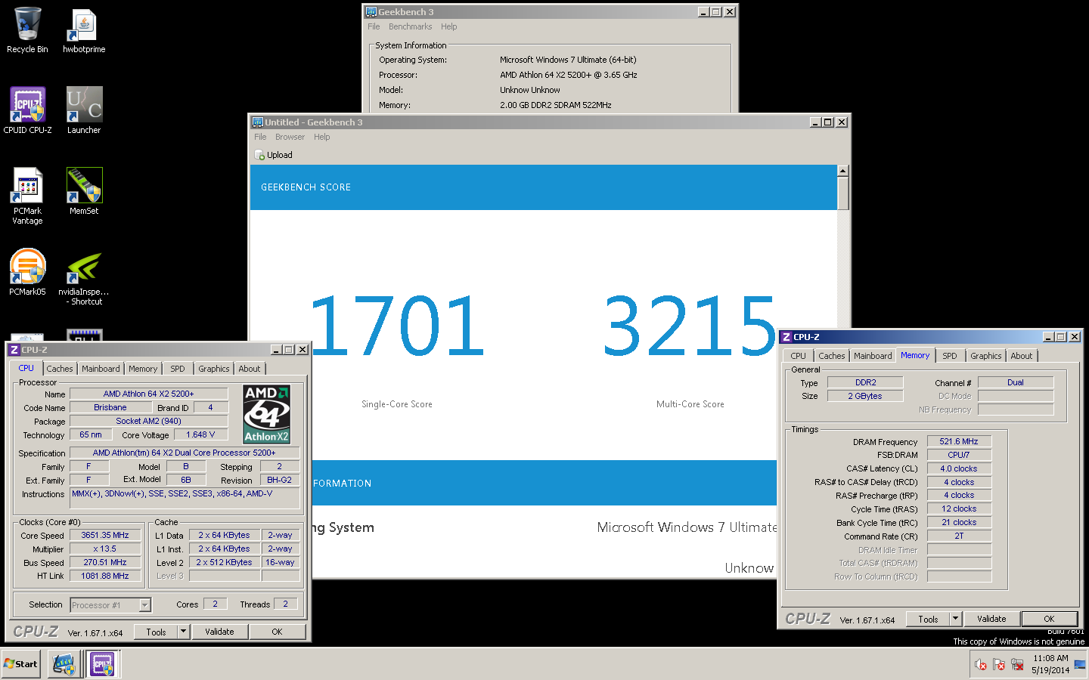Open the Action Center flag tray icon

pyautogui.click(x=999, y=665)
